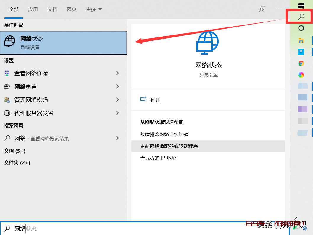The image size is (313, 235).
Task: Launch Google Chrome from the taskbar
Action: pos(301,63)
